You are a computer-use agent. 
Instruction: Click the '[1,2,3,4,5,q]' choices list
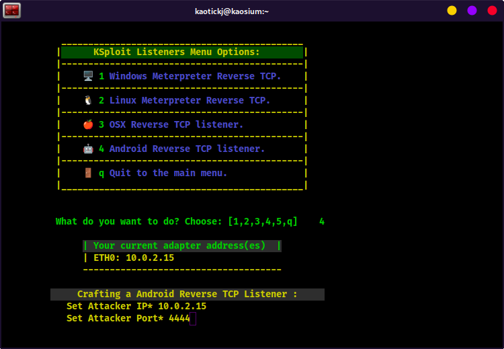click(x=263, y=222)
